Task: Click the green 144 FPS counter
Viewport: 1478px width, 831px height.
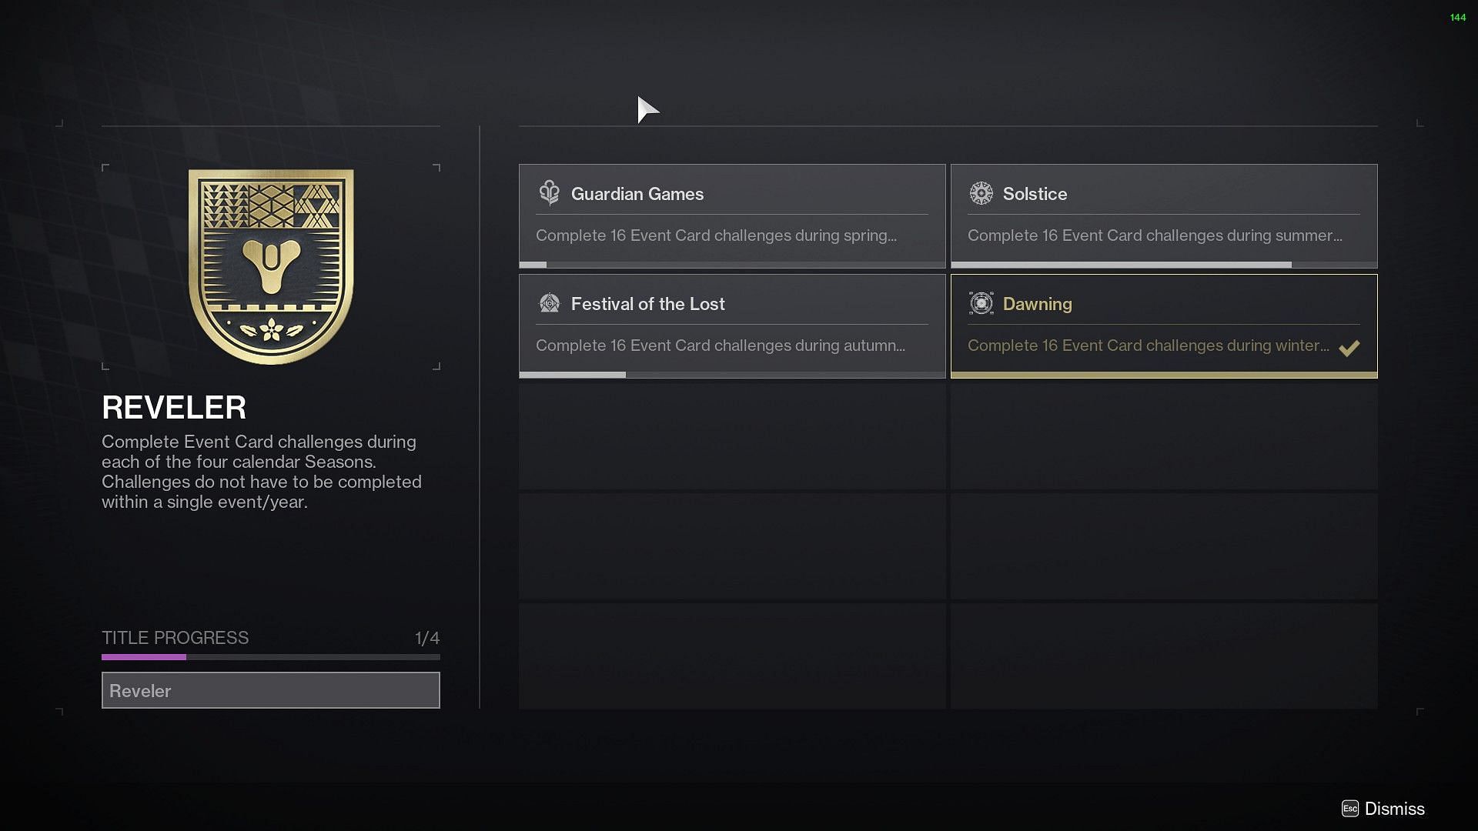Action: 1458,18
